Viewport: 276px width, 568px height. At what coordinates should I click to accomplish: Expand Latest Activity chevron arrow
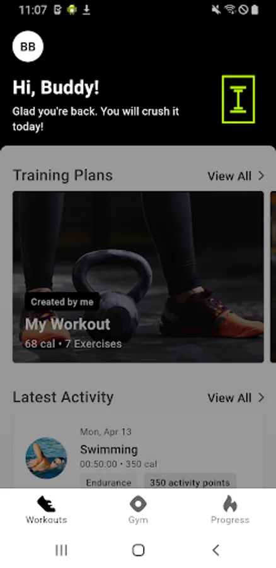261,398
